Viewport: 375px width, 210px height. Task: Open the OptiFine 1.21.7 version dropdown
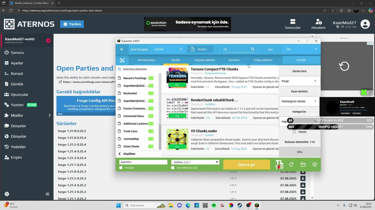tap(195, 162)
